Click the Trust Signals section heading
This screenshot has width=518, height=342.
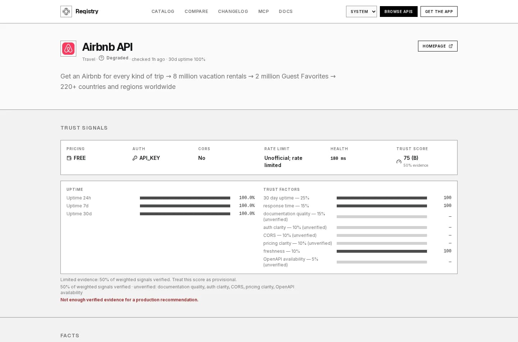point(84,128)
